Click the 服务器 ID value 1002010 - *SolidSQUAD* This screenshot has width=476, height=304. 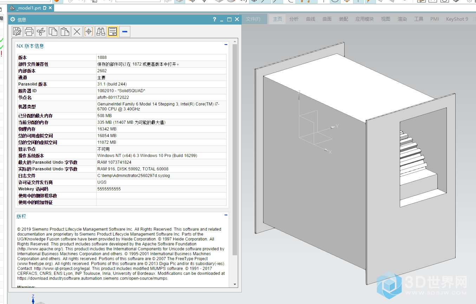point(121,91)
